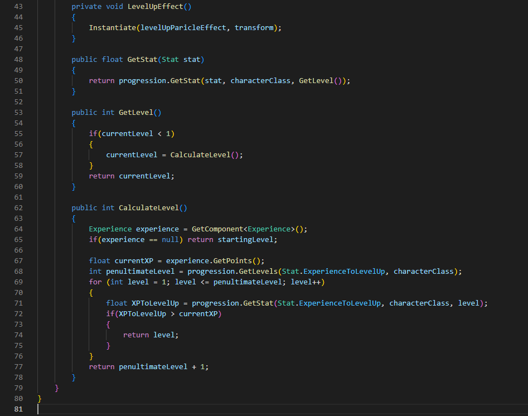Click XPToLevelUp variable declaration on line 71
This screenshot has height=416, width=528.
(x=155, y=303)
